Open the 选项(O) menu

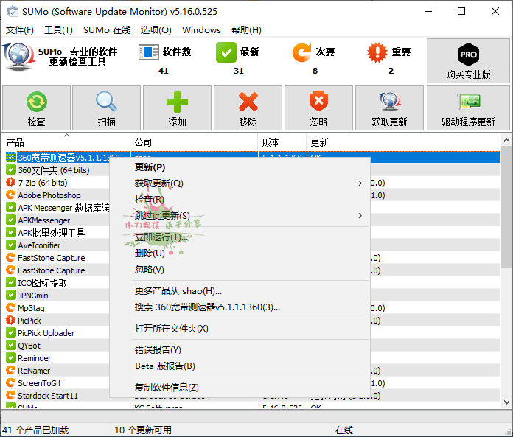[156, 30]
